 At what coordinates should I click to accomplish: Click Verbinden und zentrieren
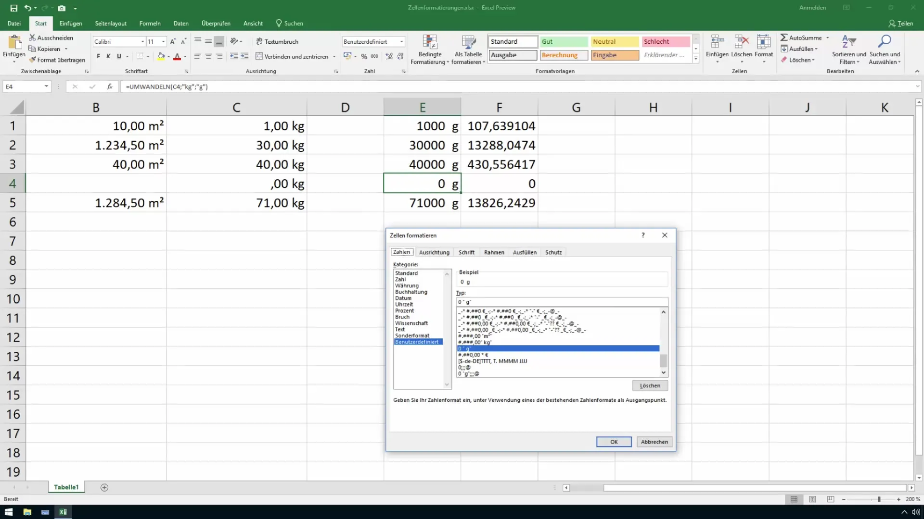click(292, 56)
